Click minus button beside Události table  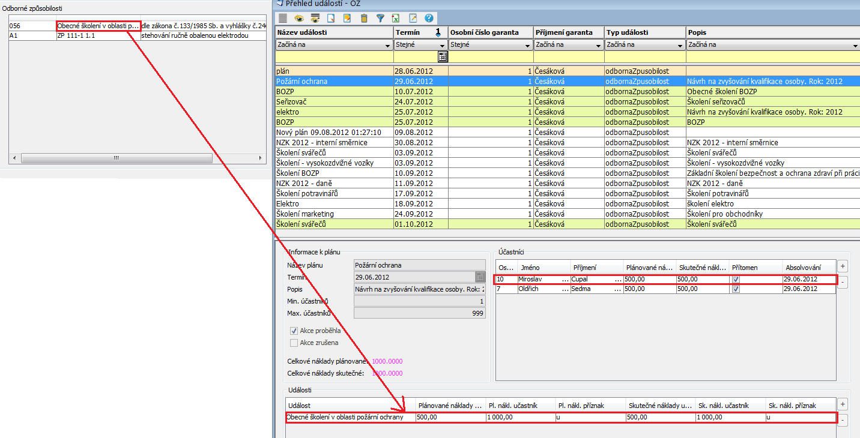[843, 421]
